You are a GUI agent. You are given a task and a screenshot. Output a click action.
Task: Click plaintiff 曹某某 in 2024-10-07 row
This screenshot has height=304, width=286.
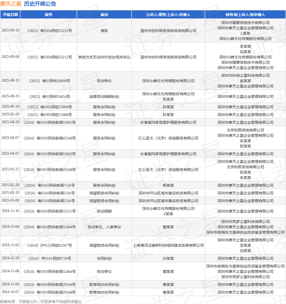pyautogui.click(x=168, y=292)
